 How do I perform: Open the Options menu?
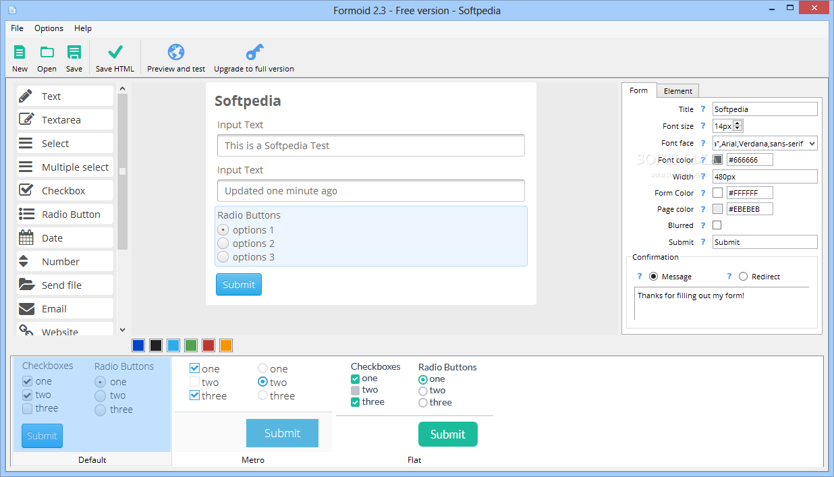49,28
